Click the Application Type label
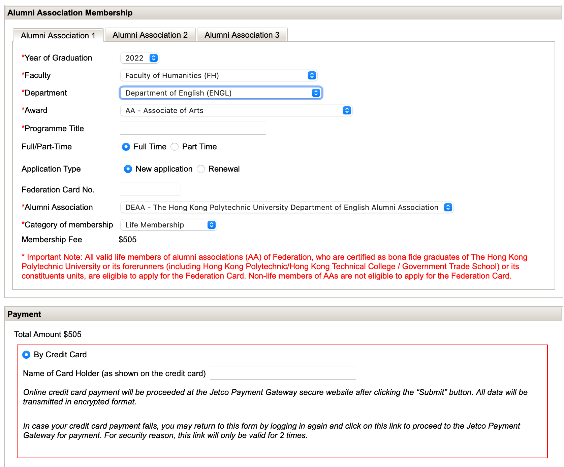This screenshot has width=564, height=467. (51, 169)
